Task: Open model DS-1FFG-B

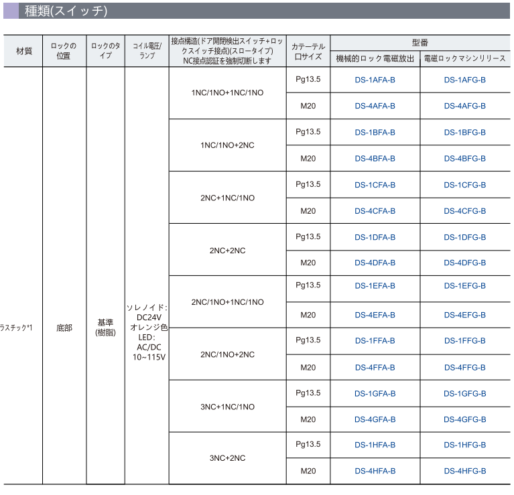Action: (464, 341)
